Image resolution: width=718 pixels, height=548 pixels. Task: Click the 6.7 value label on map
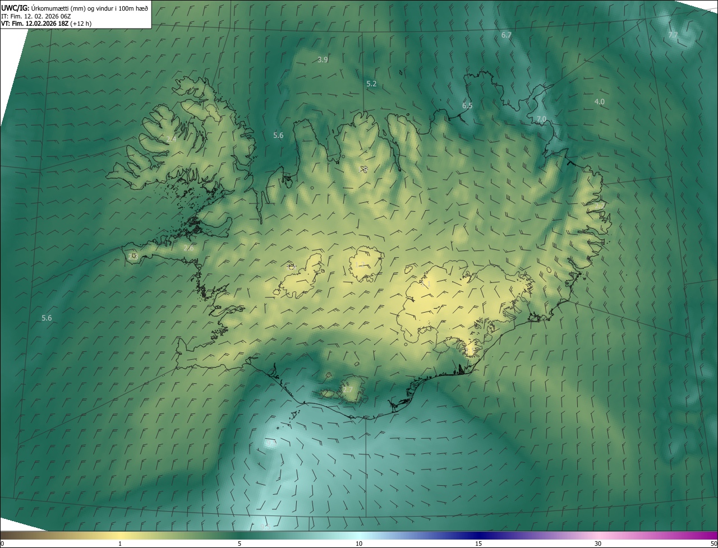(507, 35)
